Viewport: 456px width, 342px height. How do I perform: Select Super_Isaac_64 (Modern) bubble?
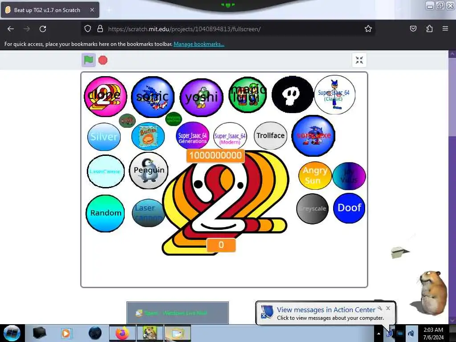(x=230, y=136)
